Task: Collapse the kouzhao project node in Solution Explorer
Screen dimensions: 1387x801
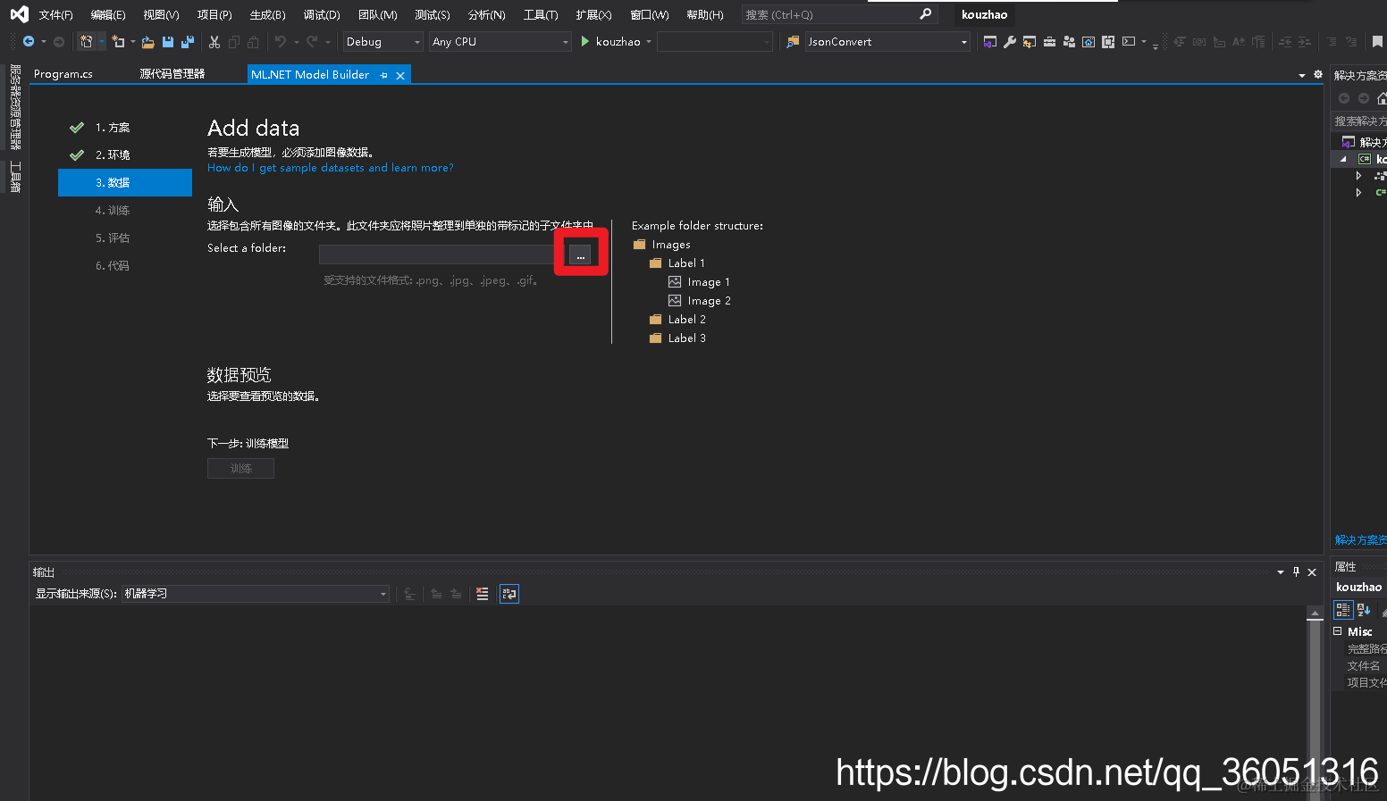Action: (x=1343, y=159)
